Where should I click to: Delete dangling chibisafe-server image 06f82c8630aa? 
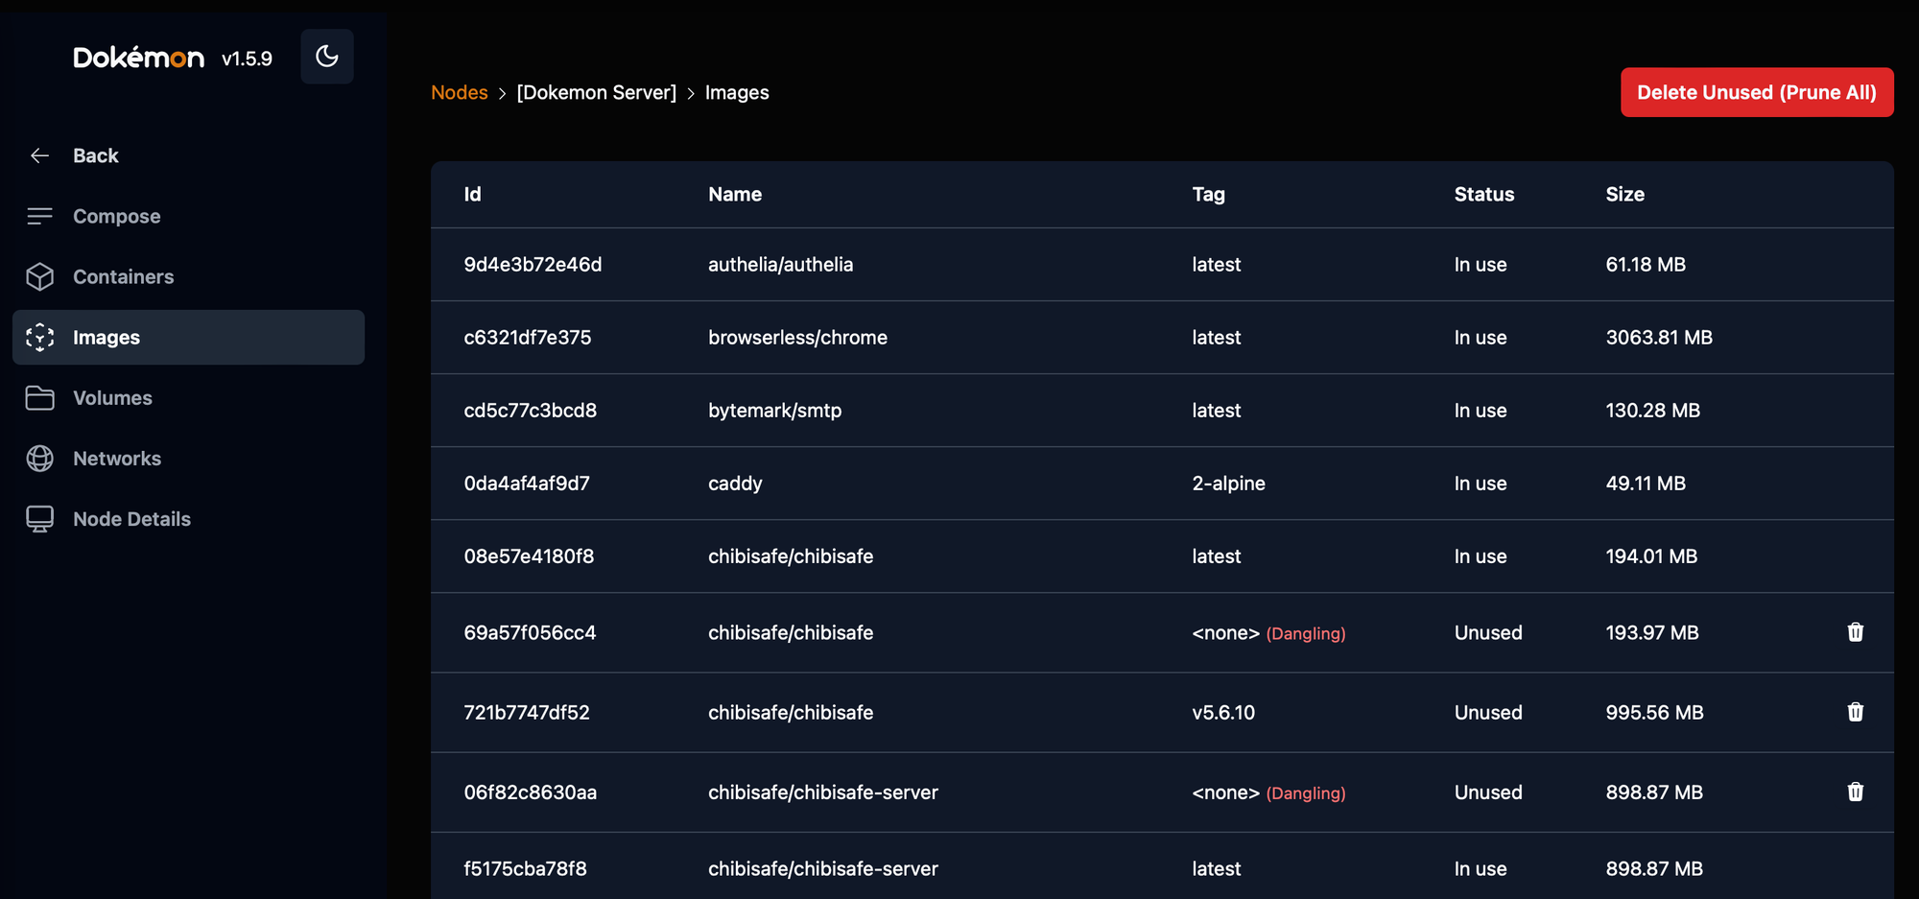[x=1855, y=792]
